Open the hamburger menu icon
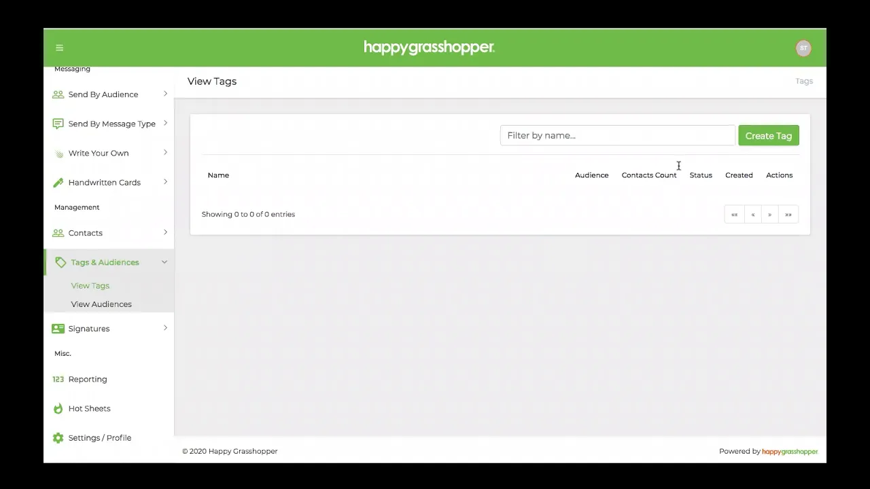This screenshot has height=489, width=870. coord(59,48)
